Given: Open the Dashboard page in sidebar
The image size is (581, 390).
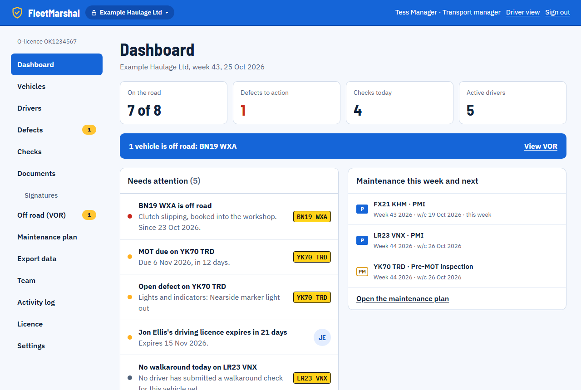Looking at the screenshot, I should 57,64.
